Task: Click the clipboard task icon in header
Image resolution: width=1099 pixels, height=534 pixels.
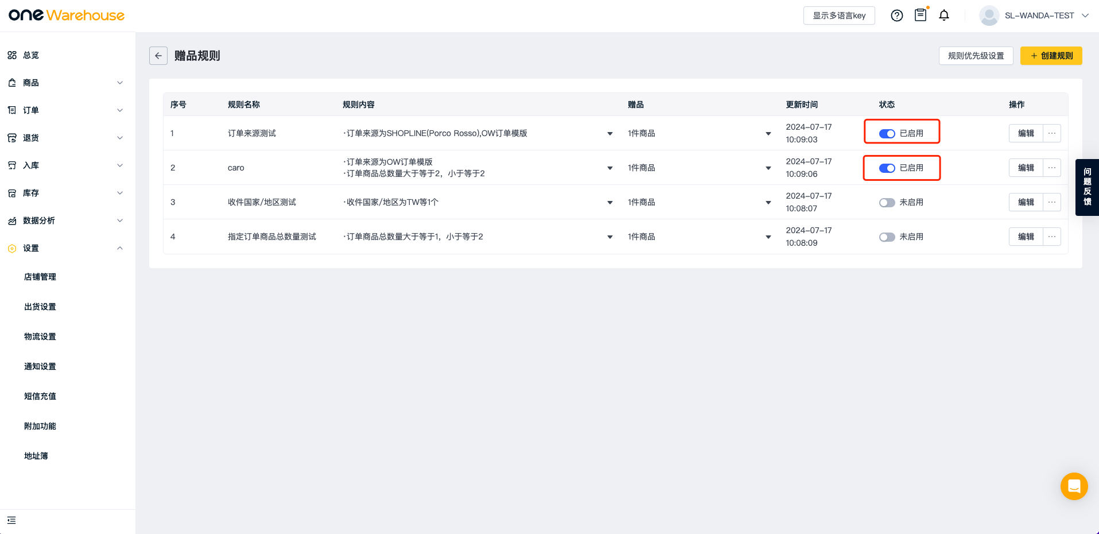Action: [x=921, y=16]
